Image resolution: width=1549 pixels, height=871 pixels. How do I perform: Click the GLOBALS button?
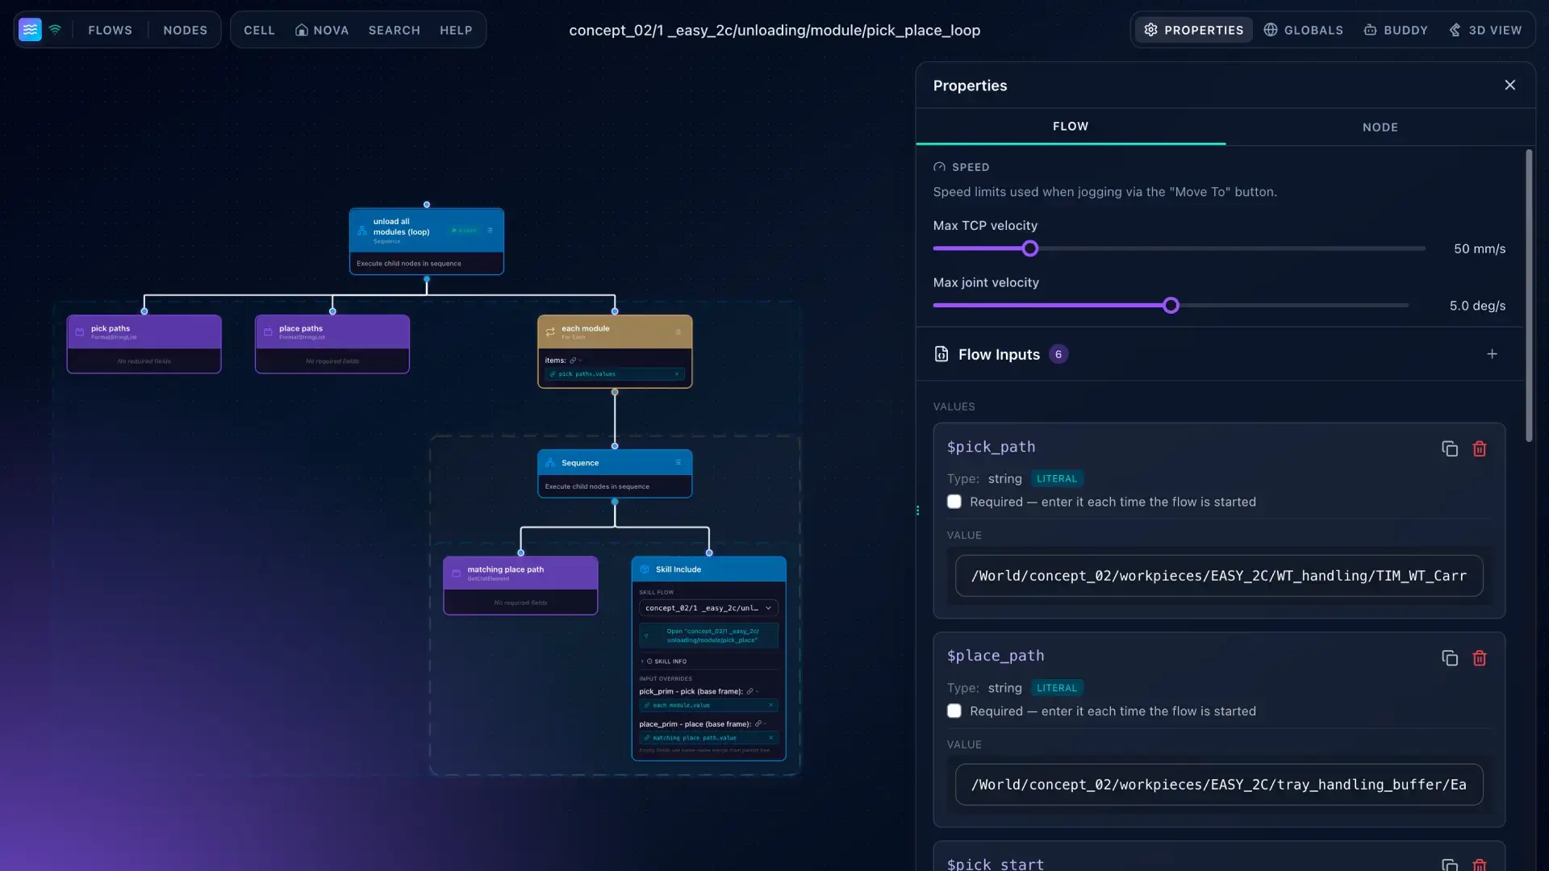(x=1304, y=30)
